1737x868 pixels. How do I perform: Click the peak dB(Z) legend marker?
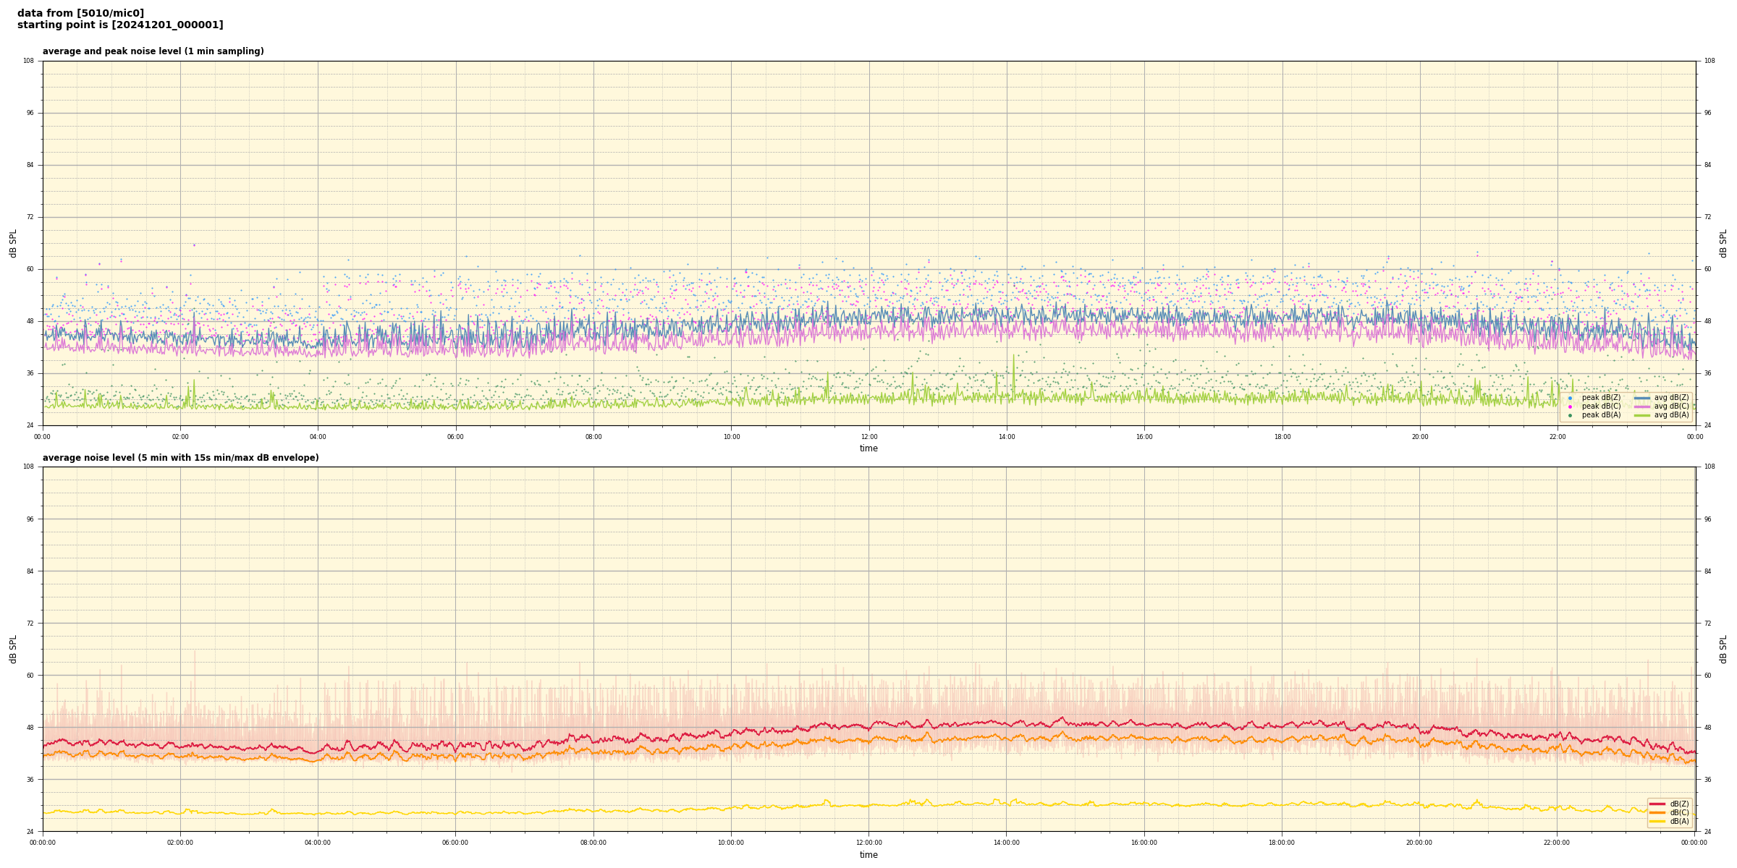point(1570,398)
